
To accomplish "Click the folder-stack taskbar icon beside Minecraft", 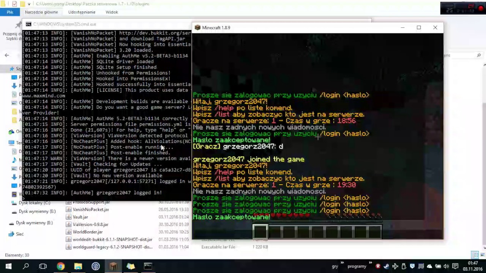I will 130,266.
